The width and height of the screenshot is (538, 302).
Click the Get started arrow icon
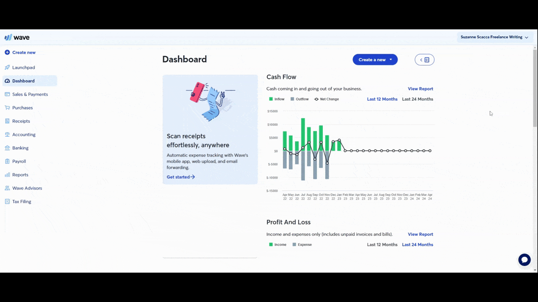point(193,177)
